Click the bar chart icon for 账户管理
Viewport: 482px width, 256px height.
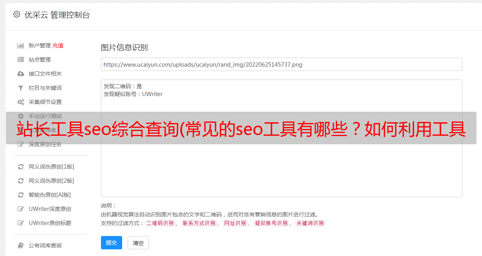tap(21, 45)
